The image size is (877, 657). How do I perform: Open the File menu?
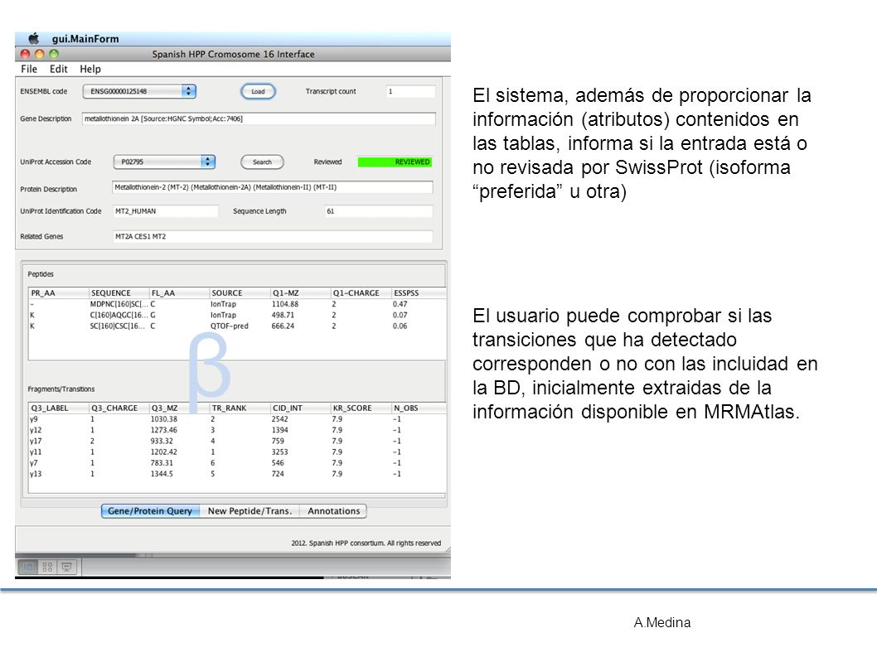coord(29,69)
